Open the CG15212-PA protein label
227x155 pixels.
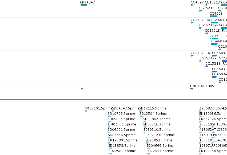(210, 58)
